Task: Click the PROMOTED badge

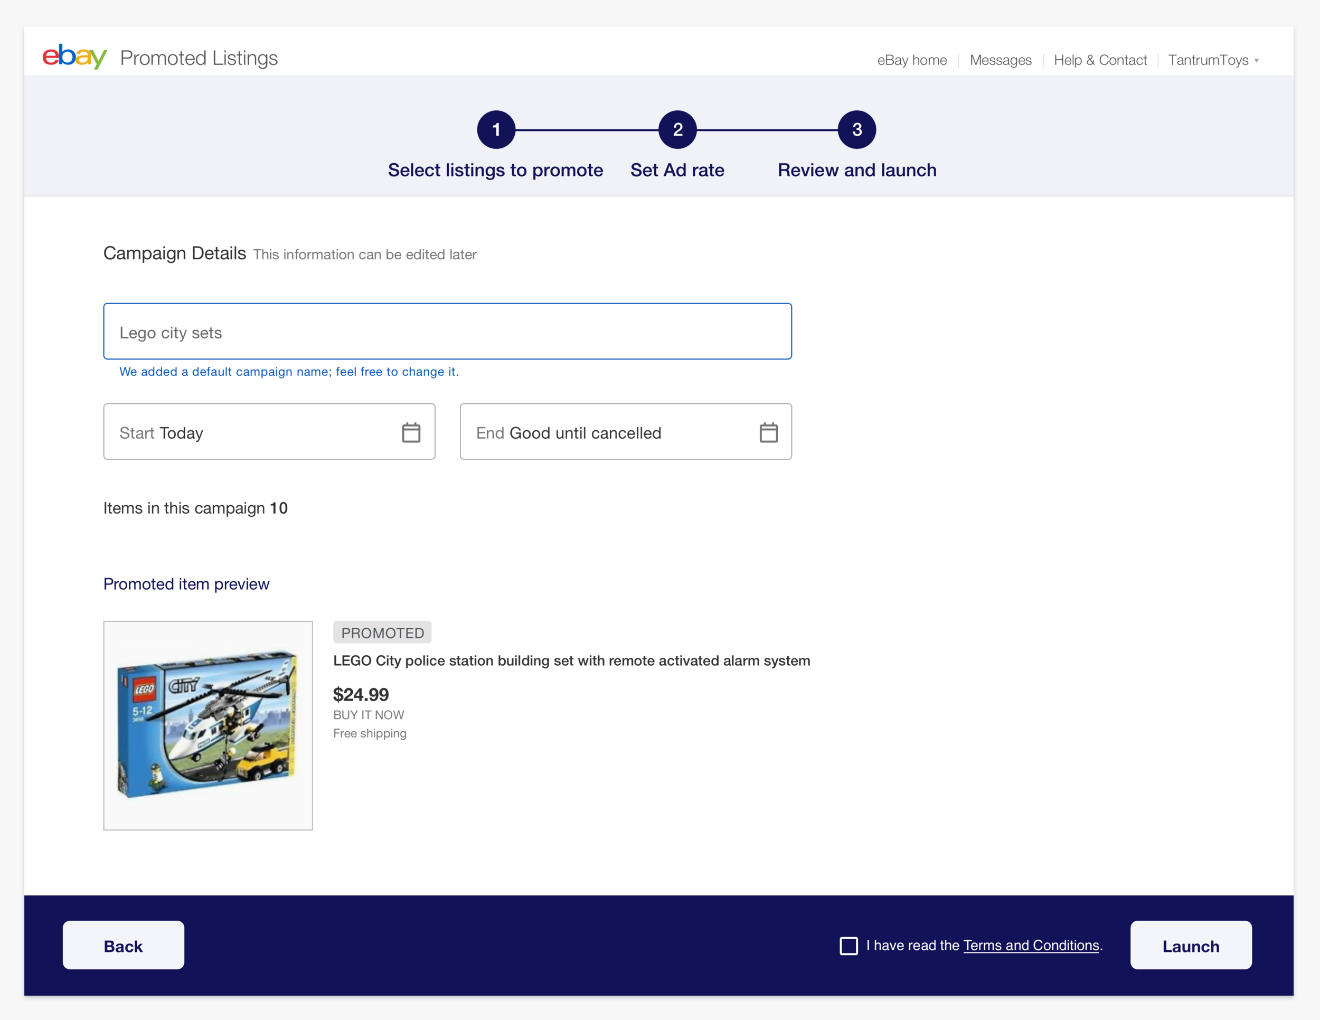Action: click(x=382, y=632)
